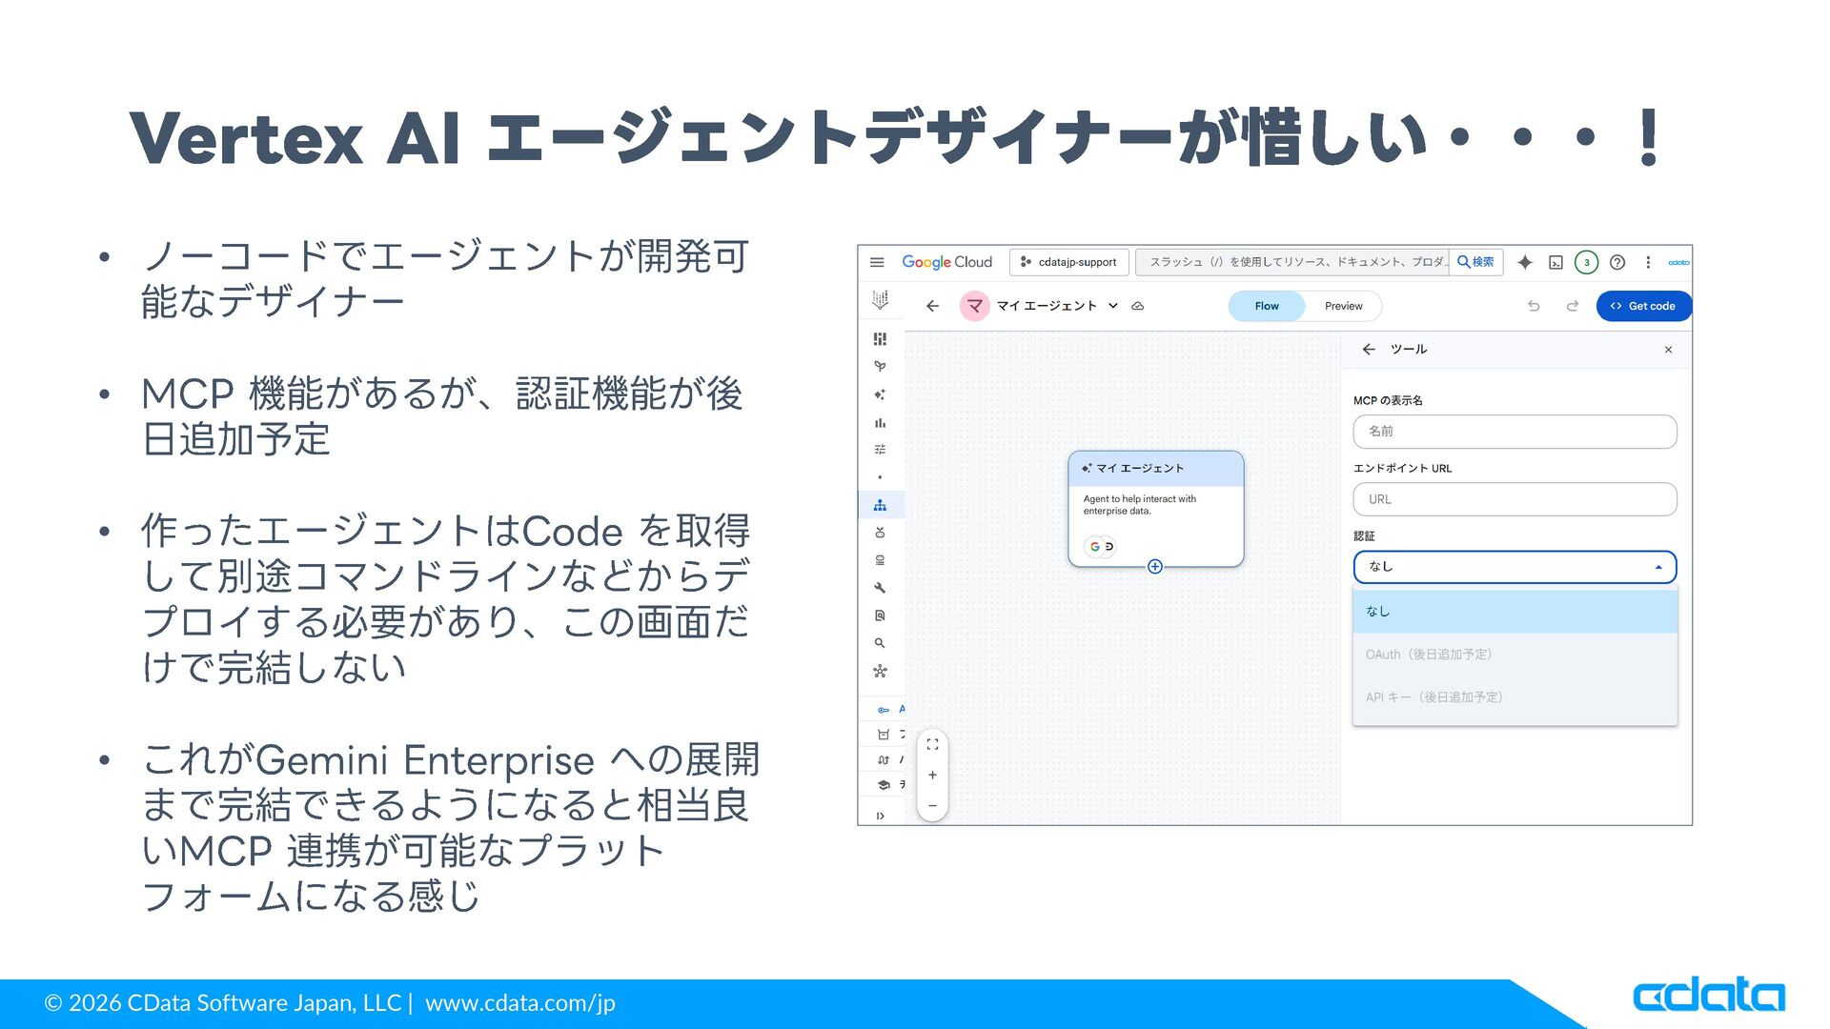Click the 検索 search button

point(1475,262)
